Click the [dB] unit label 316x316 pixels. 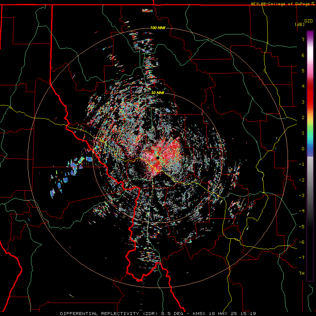300,24
